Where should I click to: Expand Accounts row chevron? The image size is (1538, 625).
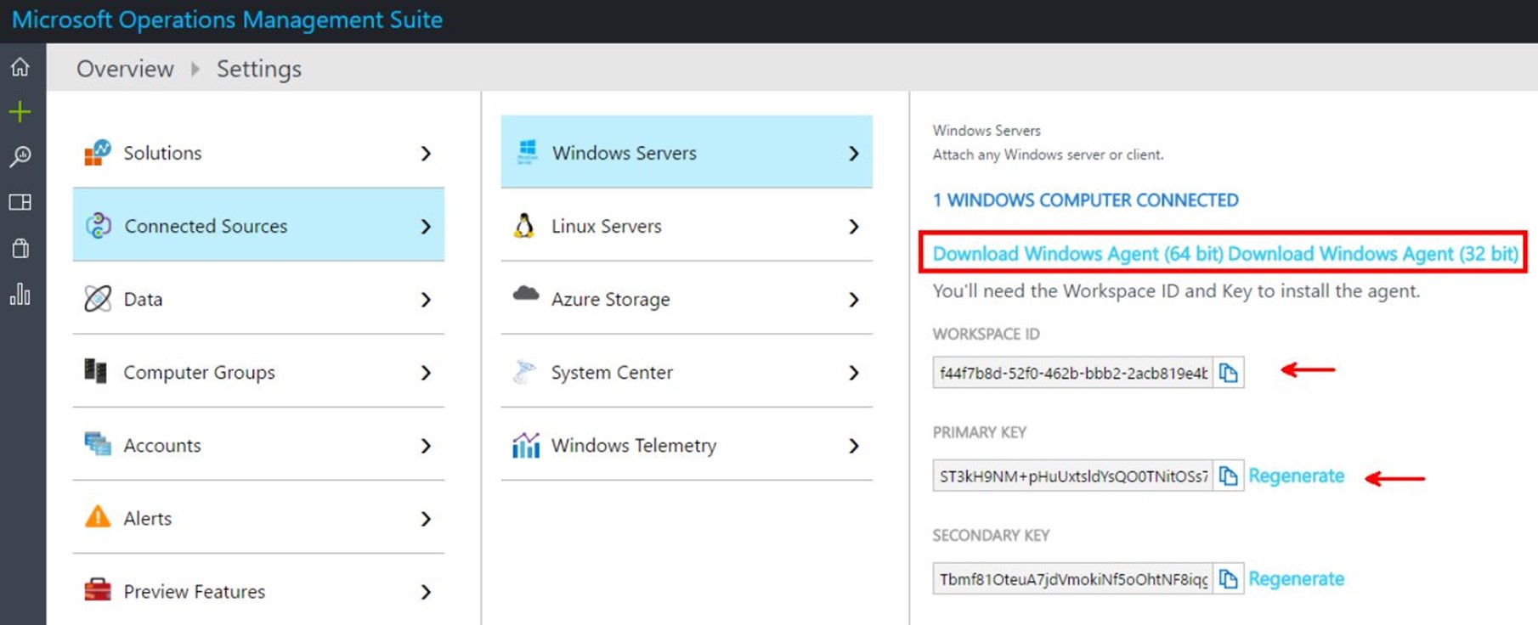tap(427, 446)
